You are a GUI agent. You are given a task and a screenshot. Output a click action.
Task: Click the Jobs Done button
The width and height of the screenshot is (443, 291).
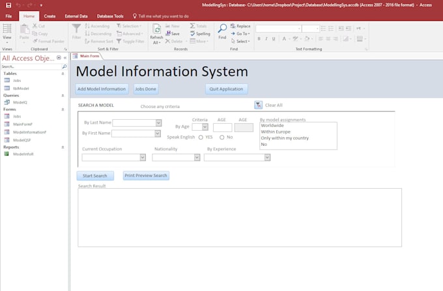tap(146, 89)
